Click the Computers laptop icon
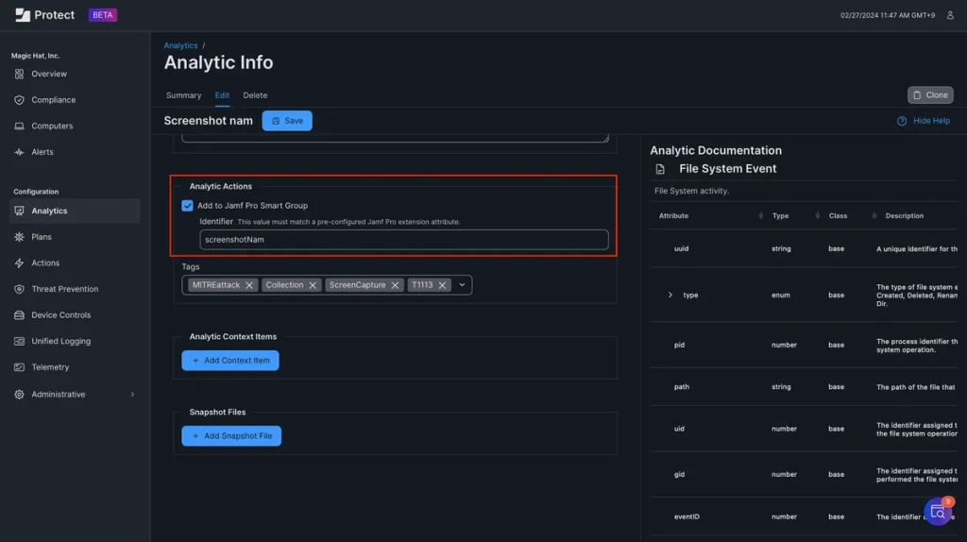This screenshot has width=967, height=542. (20, 126)
